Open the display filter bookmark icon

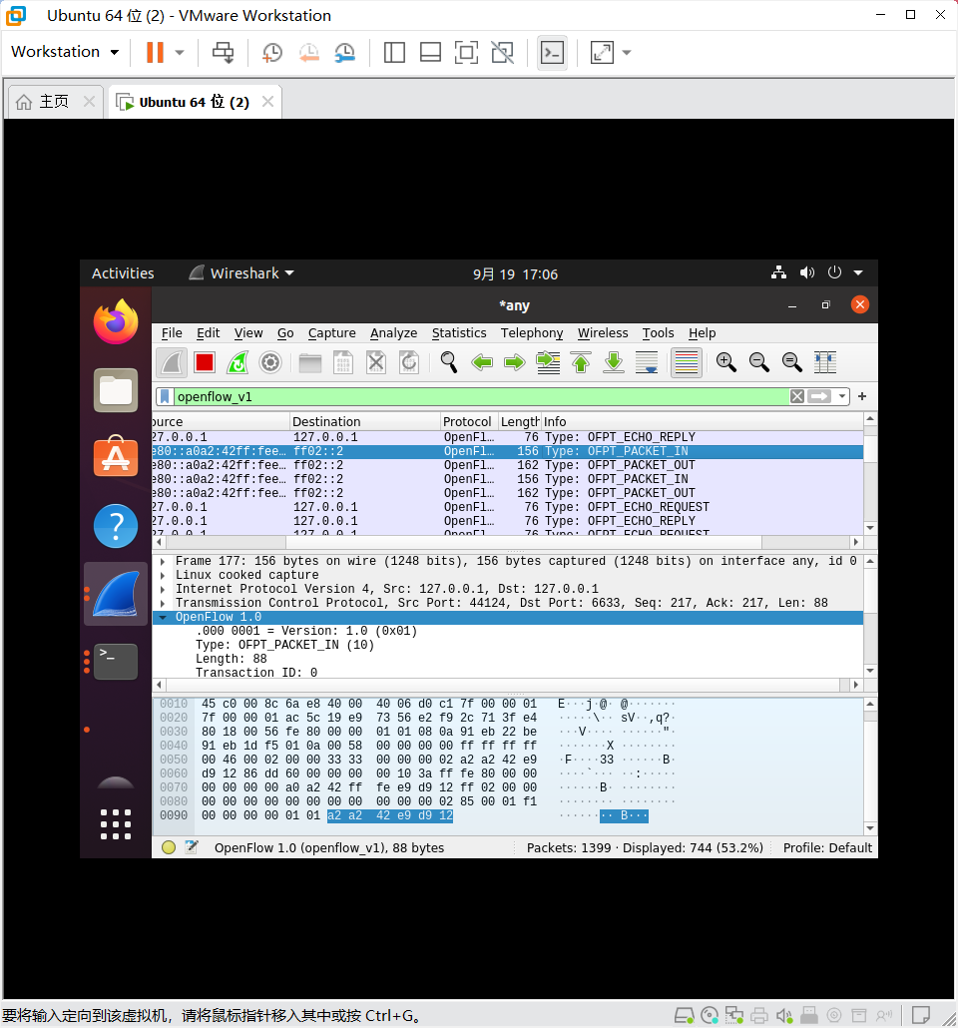(166, 396)
